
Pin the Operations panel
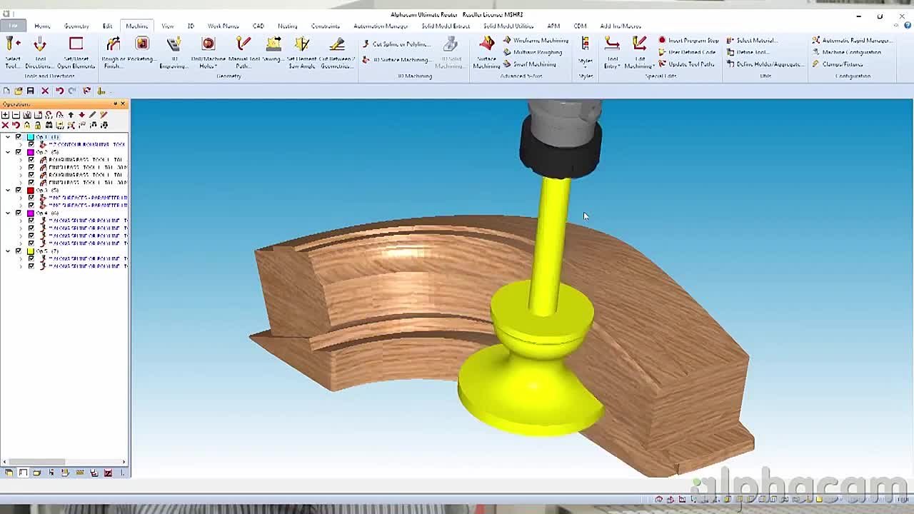click(115, 104)
